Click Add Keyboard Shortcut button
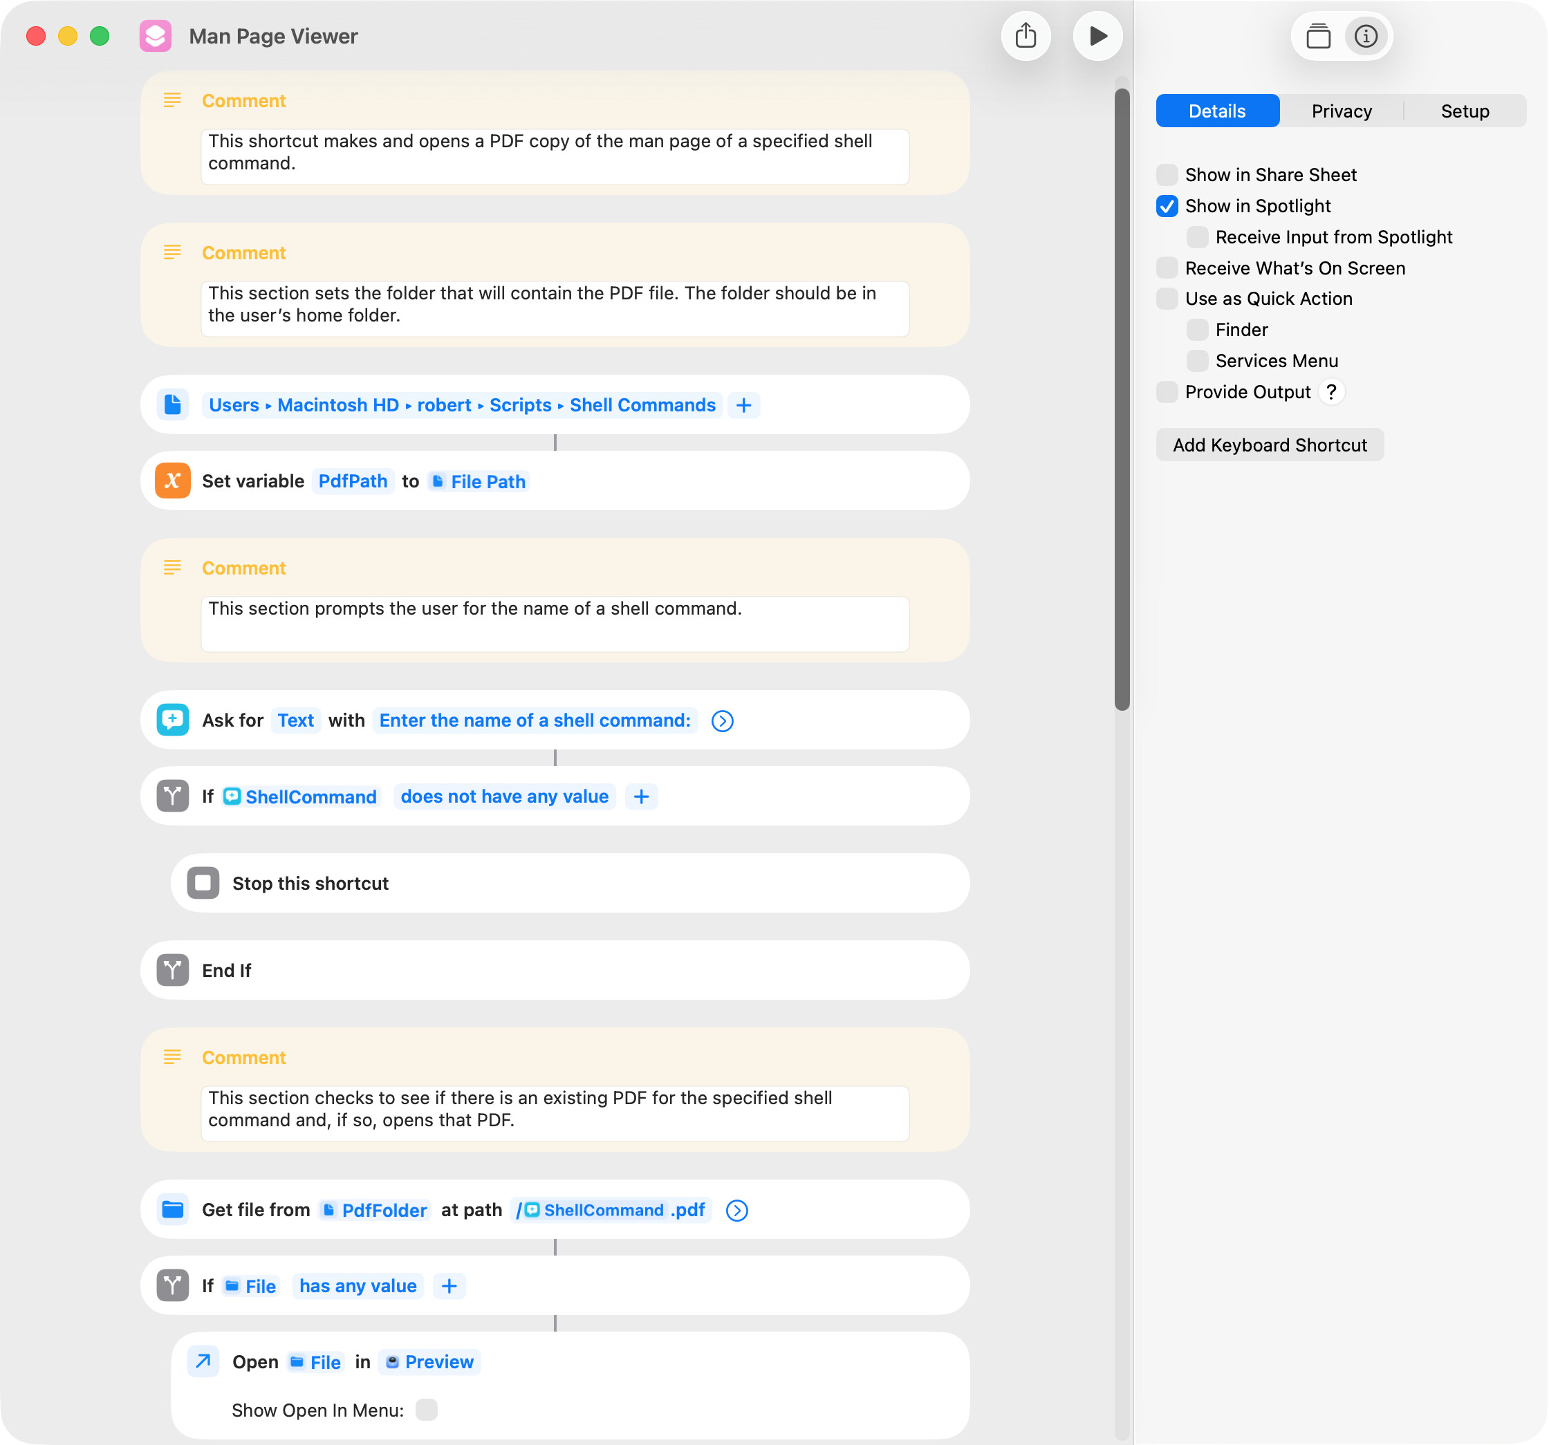 [1269, 445]
